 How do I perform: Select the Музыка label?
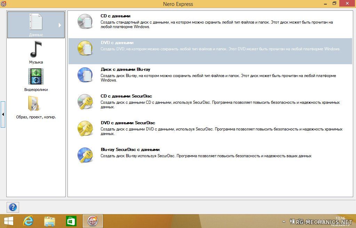pos(36,62)
